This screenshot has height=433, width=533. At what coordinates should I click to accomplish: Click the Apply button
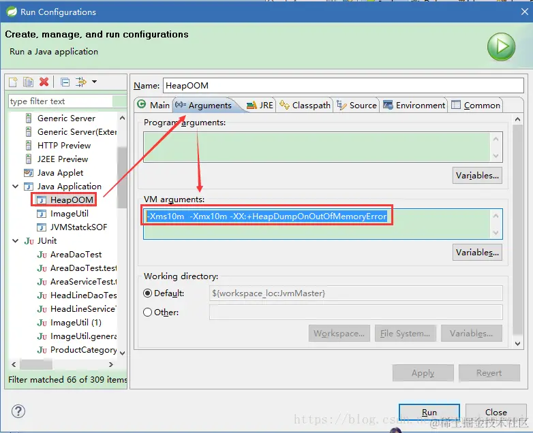423,373
